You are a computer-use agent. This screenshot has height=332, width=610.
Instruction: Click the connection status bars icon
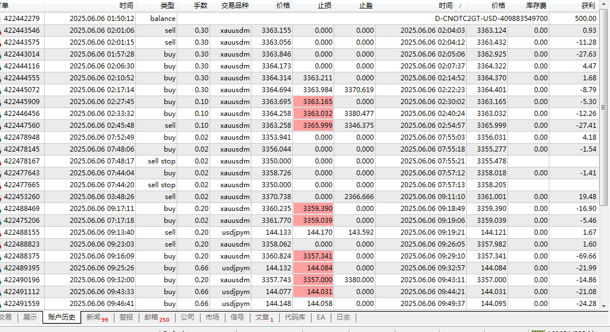tap(535, 331)
